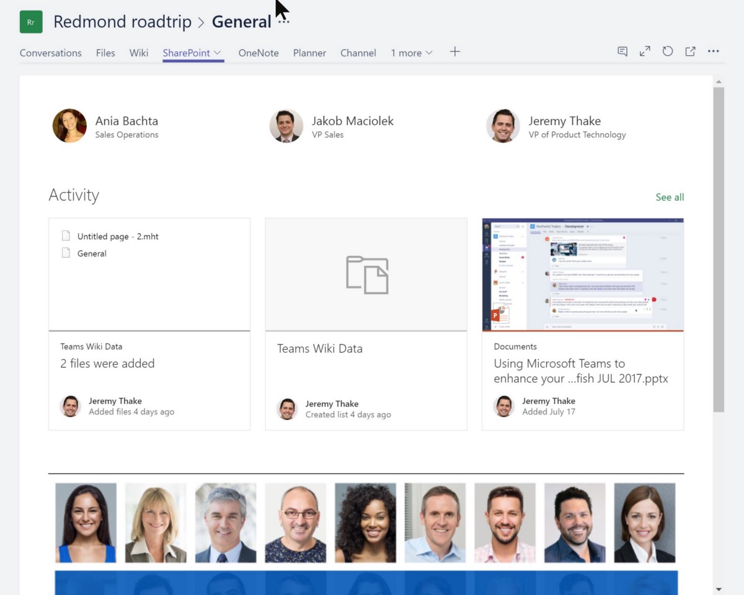Click Jeremy Thake avatar on created list card
Image resolution: width=744 pixels, height=595 pixels.
(287, 409)
